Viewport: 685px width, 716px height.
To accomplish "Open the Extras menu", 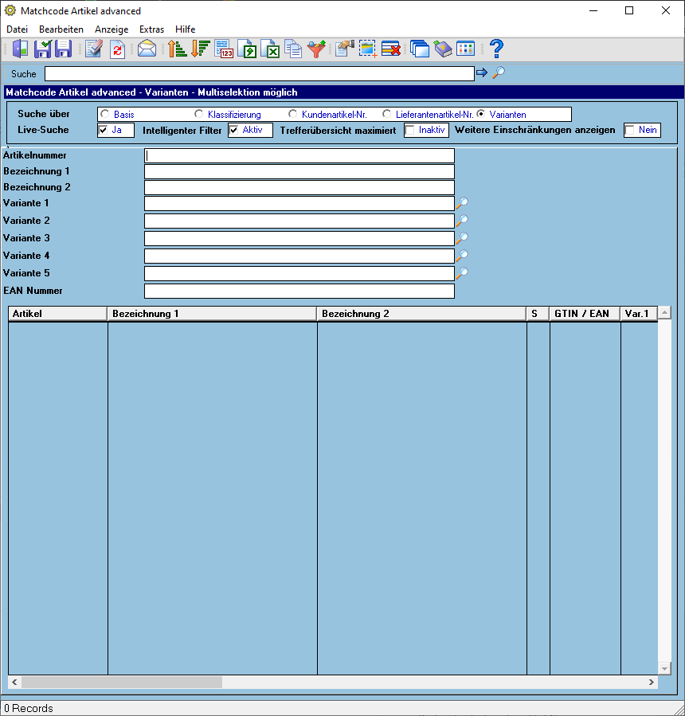I will [x=151, y=29].
